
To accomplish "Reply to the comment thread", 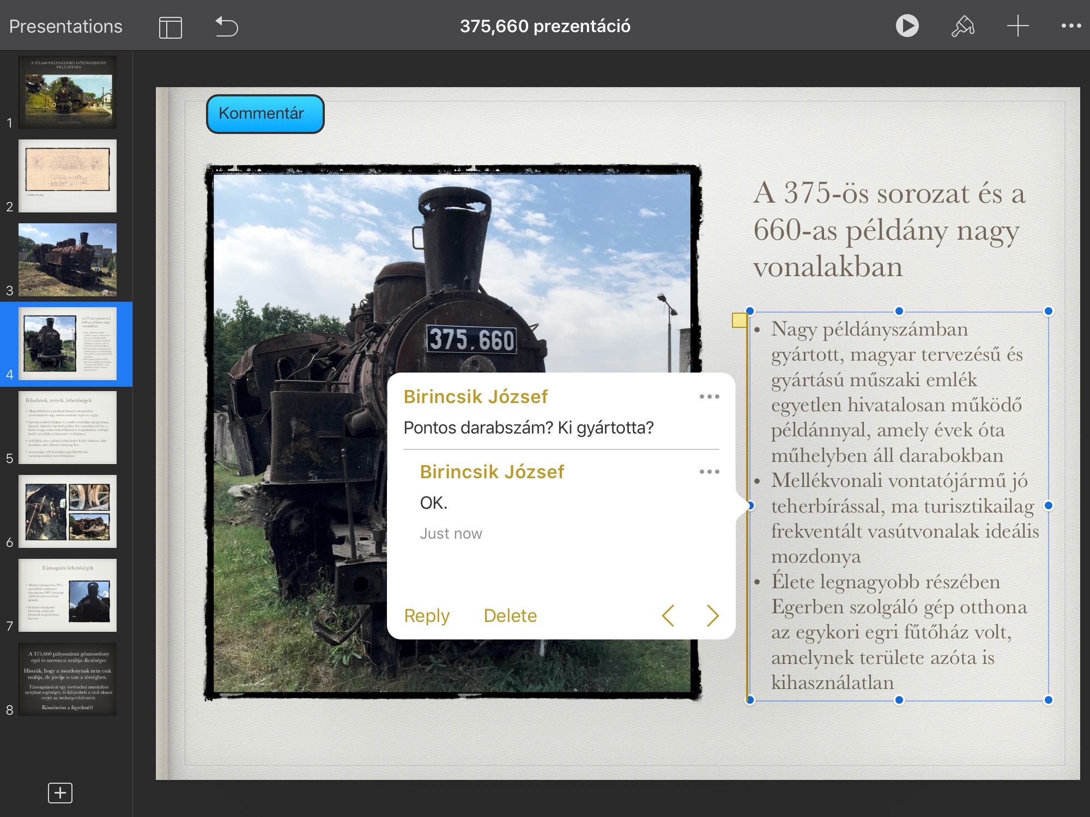I will point(427,615).
